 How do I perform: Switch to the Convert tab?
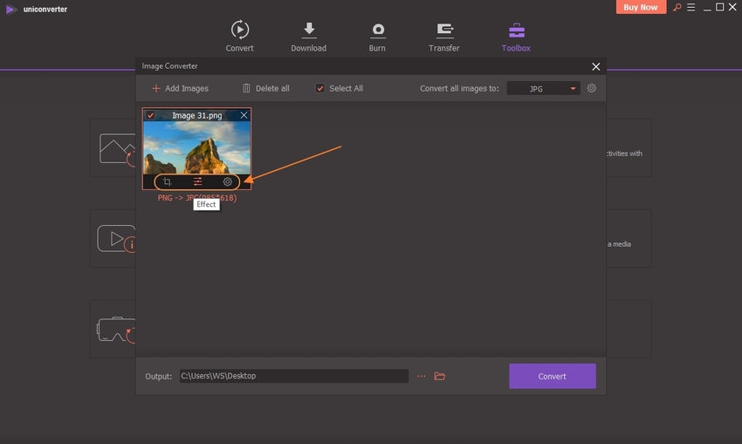tap(239, 37)
